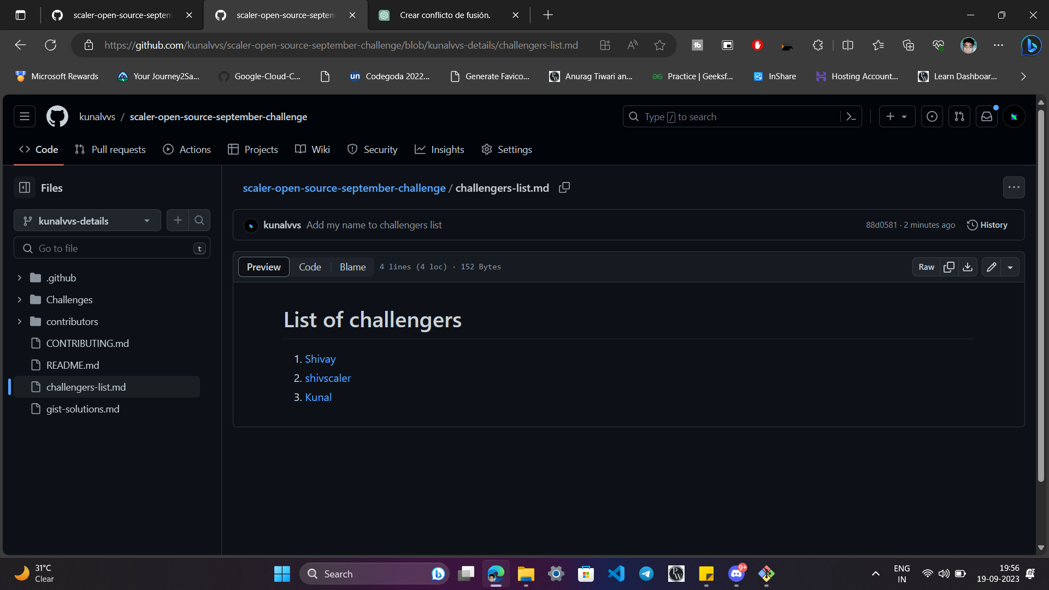The height and width of the screenshot is (590, 1049).
Task: Open the shivscaler challenger link
Action: click(328, 377)
